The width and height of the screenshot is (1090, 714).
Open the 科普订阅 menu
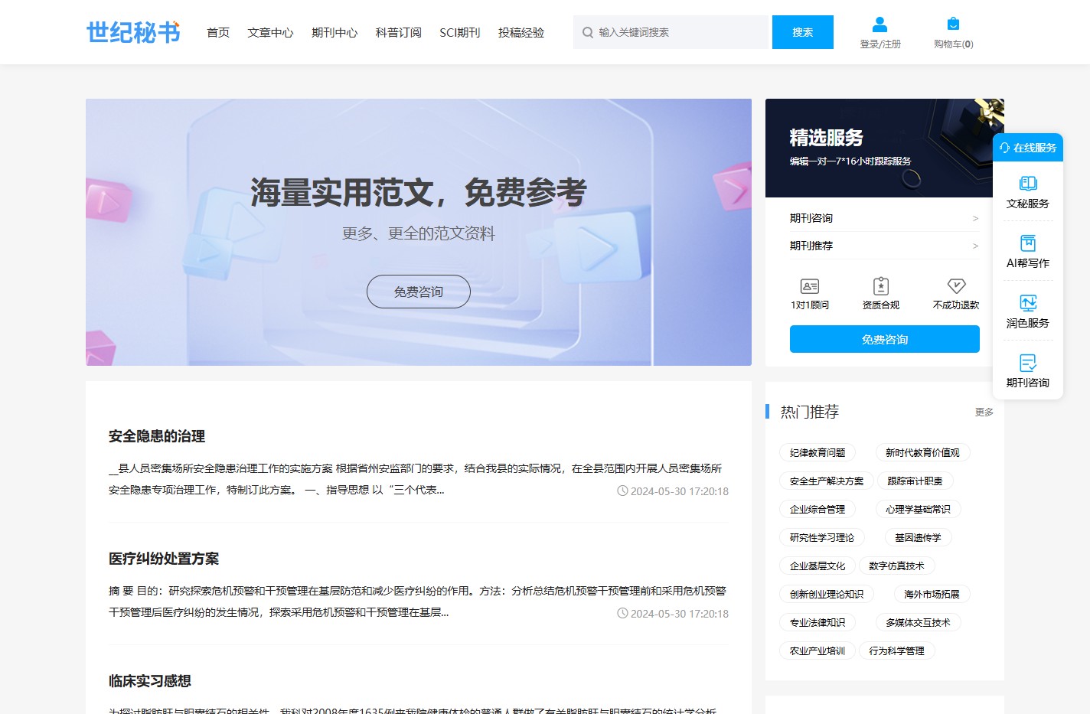[399, 32]
